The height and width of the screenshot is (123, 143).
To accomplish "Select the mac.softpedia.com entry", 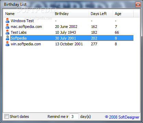I will (26, 27).
